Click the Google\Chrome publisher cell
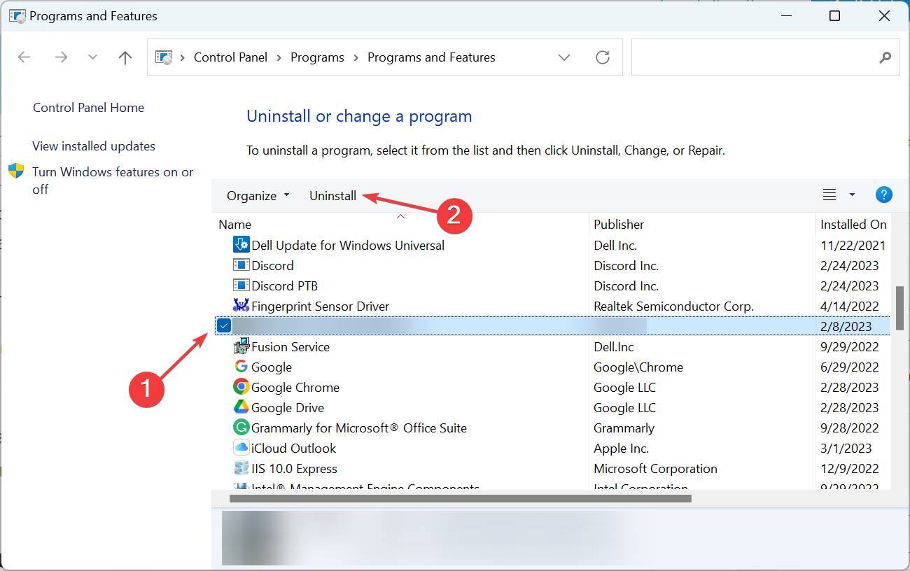910x571 pixels. (638, 367)
